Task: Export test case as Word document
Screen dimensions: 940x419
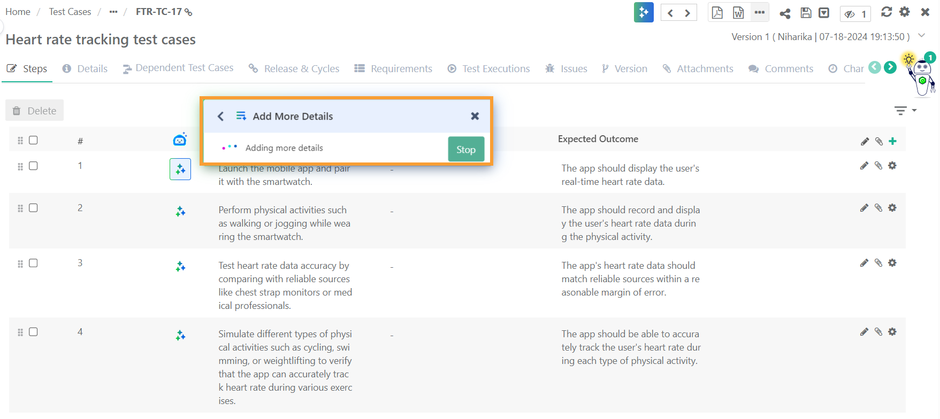Action: 738,12
